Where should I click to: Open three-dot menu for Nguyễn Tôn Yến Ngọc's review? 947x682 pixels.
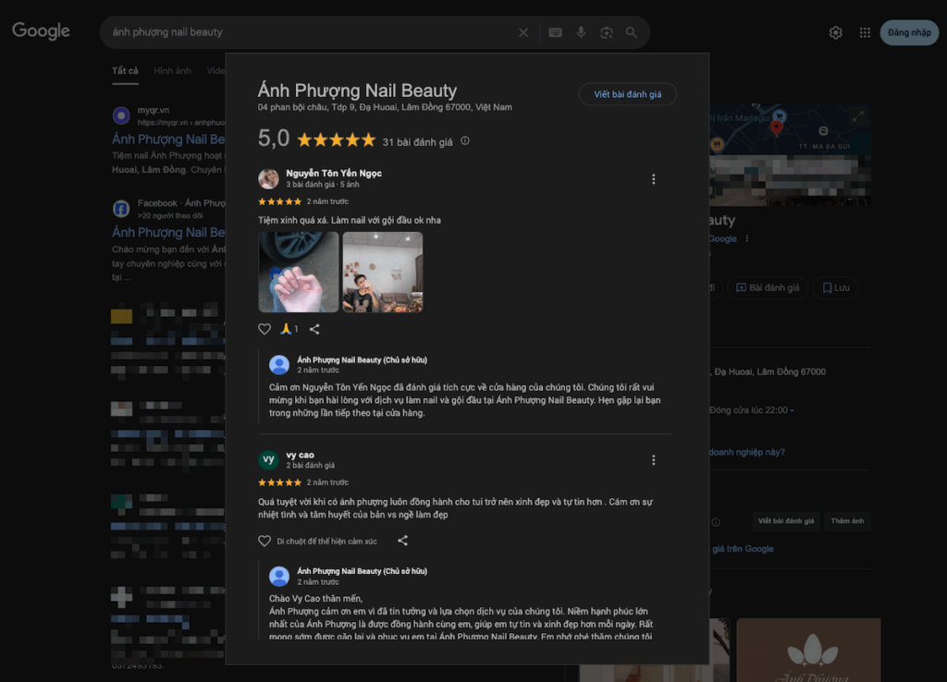click(653, 179)
